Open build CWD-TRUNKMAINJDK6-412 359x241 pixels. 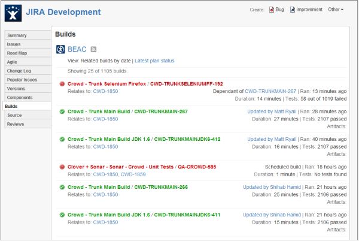pos(187,139)
